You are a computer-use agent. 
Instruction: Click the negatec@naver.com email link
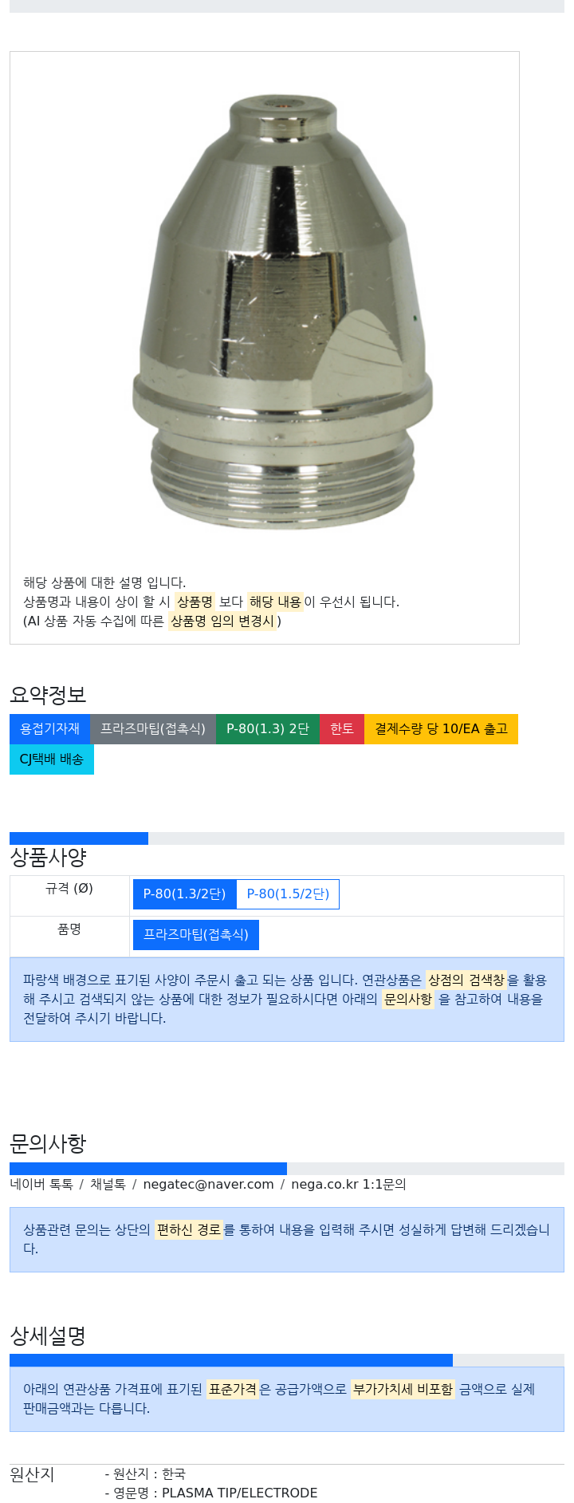pyautogui.click(x=208, y=1185)
